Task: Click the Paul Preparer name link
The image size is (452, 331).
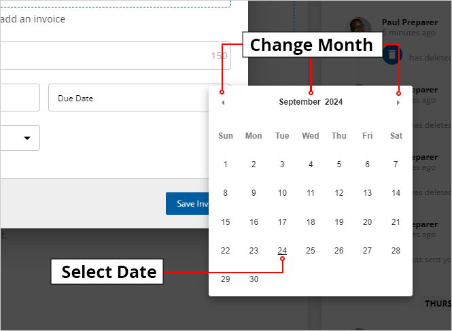Action: 409,22
